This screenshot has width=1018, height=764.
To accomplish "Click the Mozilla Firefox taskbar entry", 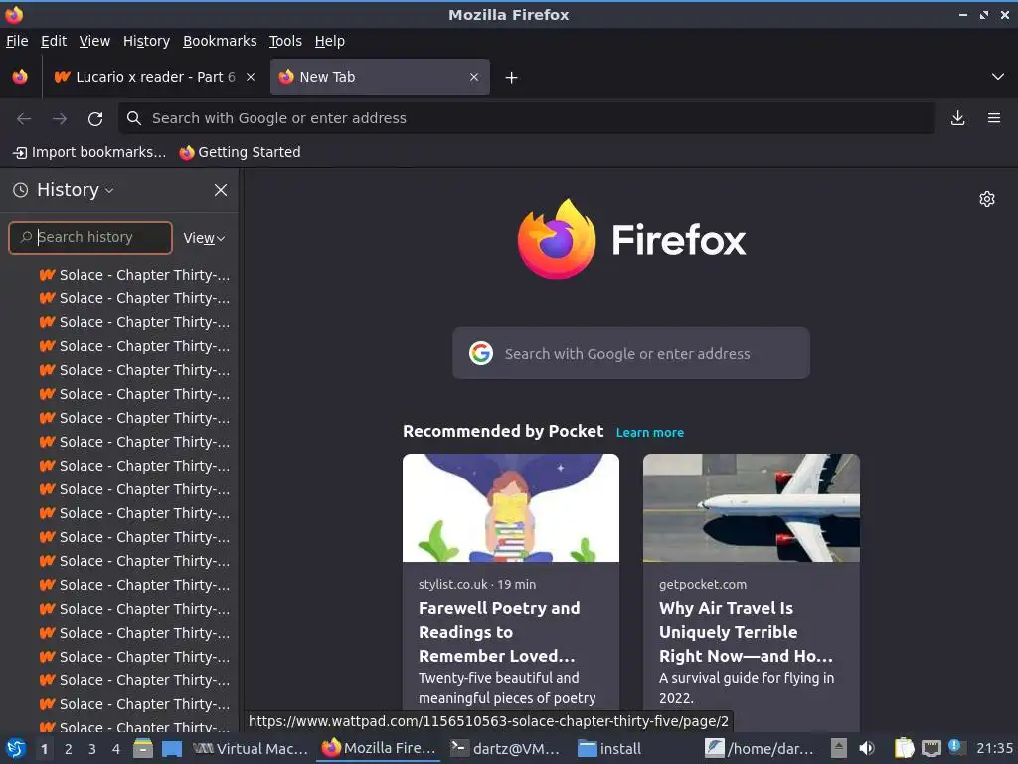I will coord(379,748).
